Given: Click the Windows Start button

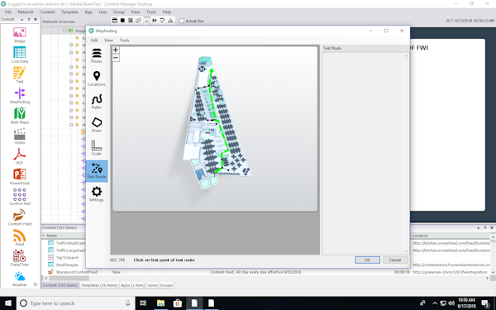Looking at the screenshot, I should tap(7, 303).
